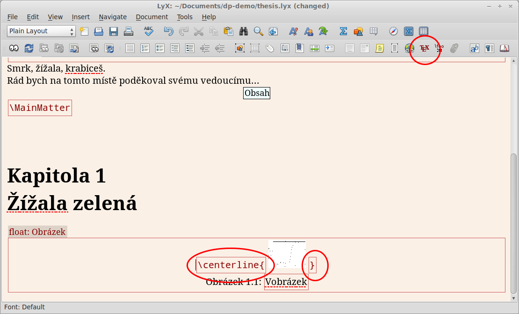The width and height of the screenshot is (519, 314).
Task: Collapse the float: Obrázek inset label
Action: tap(37, 232)
